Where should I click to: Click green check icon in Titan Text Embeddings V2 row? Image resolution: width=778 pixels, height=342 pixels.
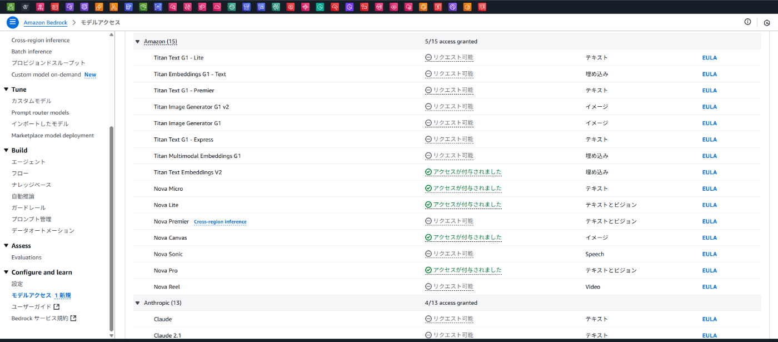pos(428,172)
